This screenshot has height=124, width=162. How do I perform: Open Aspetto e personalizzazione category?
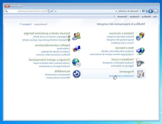[53, 45]
